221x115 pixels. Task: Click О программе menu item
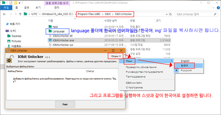click(x=134, y=88)
